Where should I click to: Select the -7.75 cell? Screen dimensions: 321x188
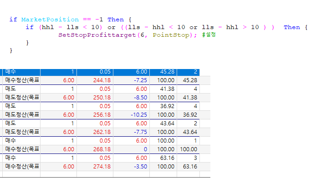coord(138,132)
